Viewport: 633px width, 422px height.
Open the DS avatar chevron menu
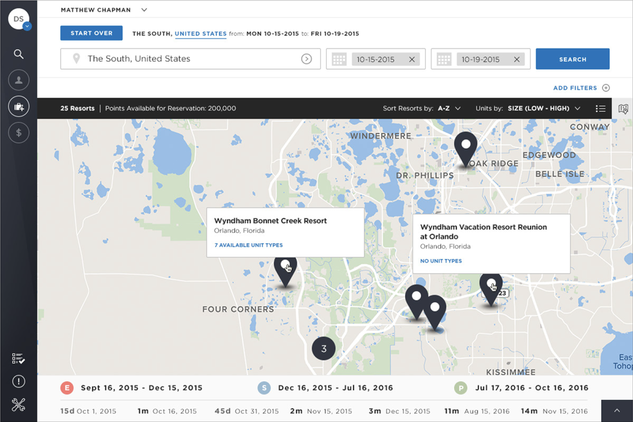coord(27,26)
